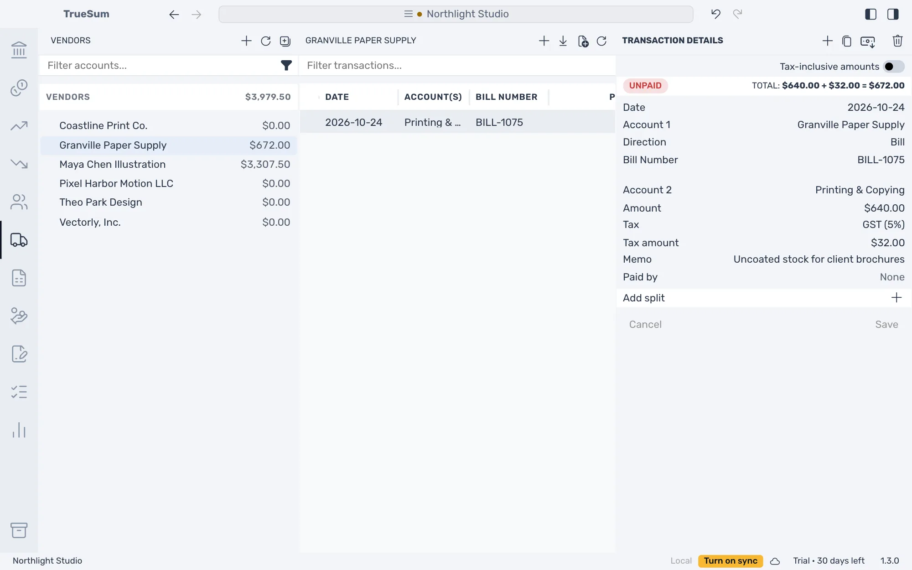The image size is (912, 570).
Task: Enable Tax-inclusive amounts switch
Action: 894,67
